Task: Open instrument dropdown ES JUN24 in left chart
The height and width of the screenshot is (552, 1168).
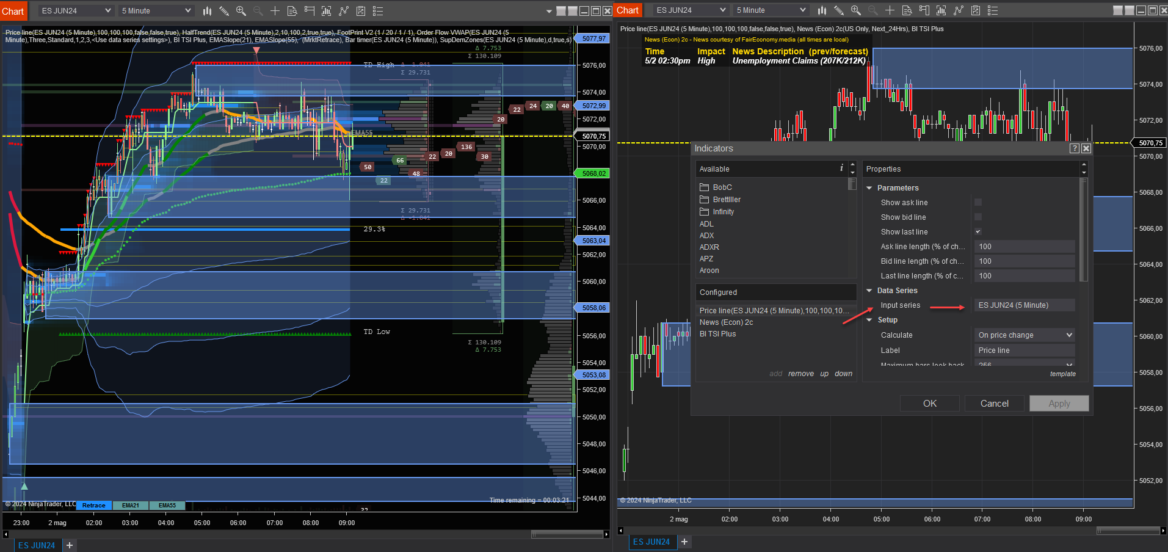Action: [x=76, y=11]
